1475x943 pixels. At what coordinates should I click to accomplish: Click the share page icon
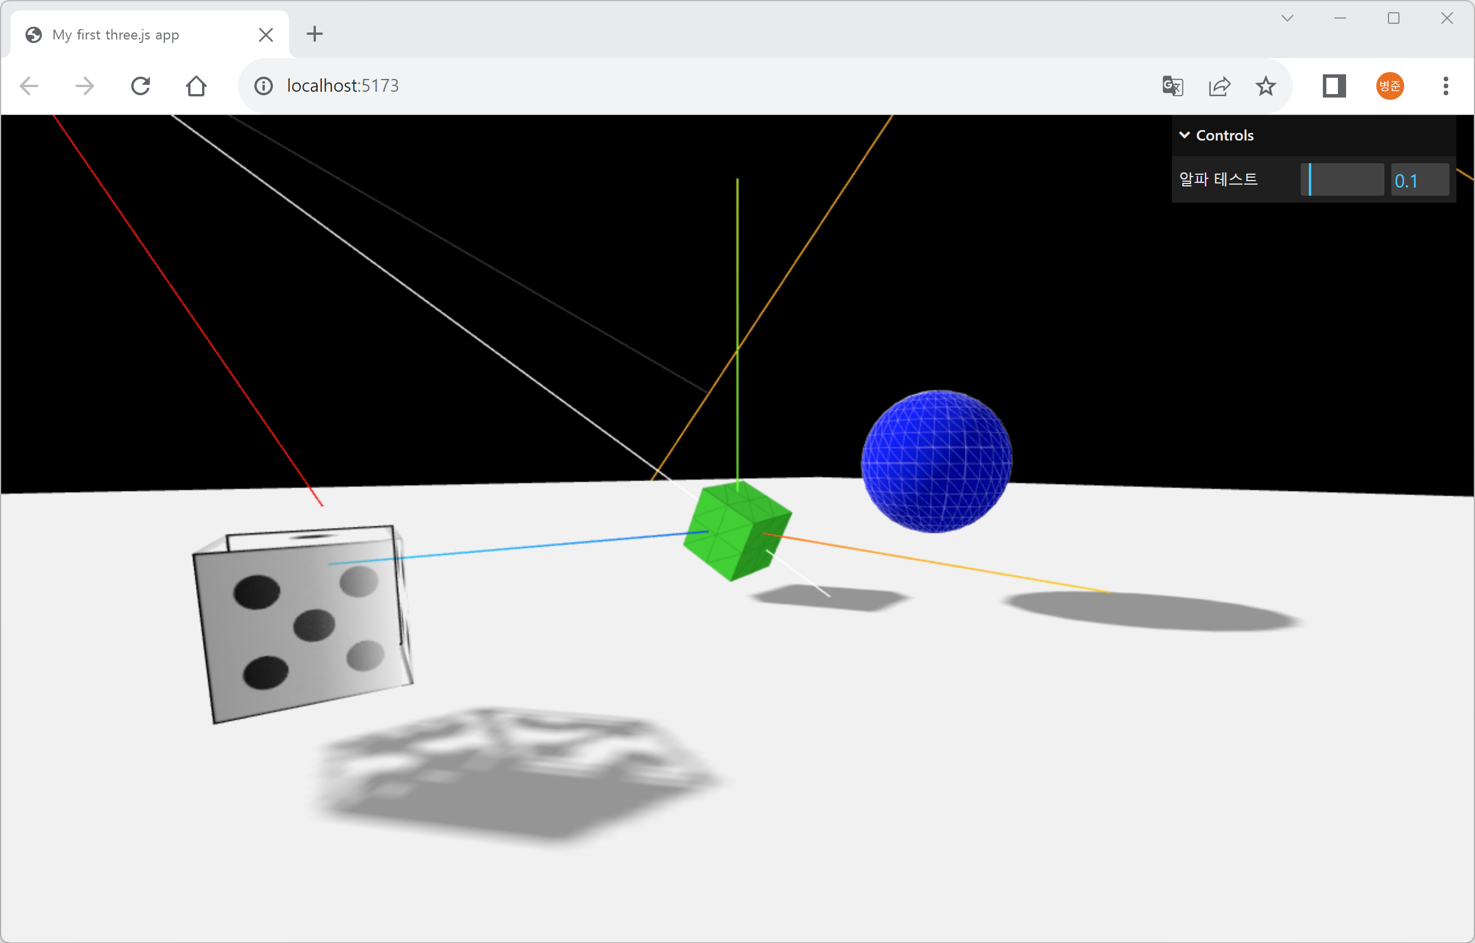click(1219, 86)
